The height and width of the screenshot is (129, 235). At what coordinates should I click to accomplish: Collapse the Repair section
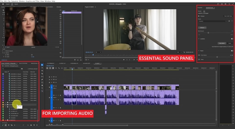[x=199, y=51]
